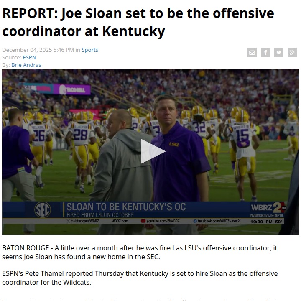
Task: Click the ESPN's Pete Thamel paragraph
Action: (x=140, y=278)
